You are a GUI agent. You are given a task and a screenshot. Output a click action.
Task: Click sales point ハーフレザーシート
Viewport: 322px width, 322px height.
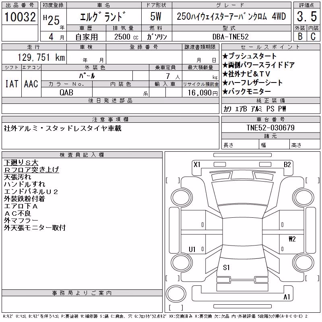point(253,83)
